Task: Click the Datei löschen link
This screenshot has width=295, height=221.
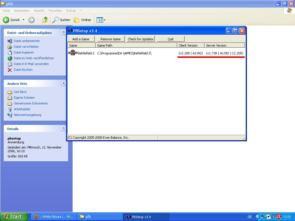Action: [x=23, y=70]
